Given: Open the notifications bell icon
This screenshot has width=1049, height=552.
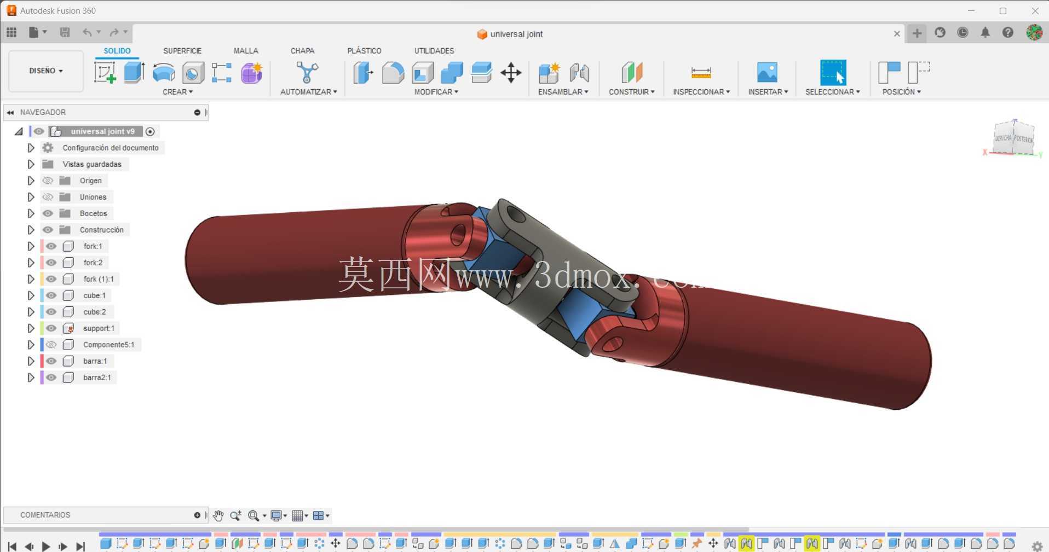Looking at the screenshot, I should tap(985, 32).
